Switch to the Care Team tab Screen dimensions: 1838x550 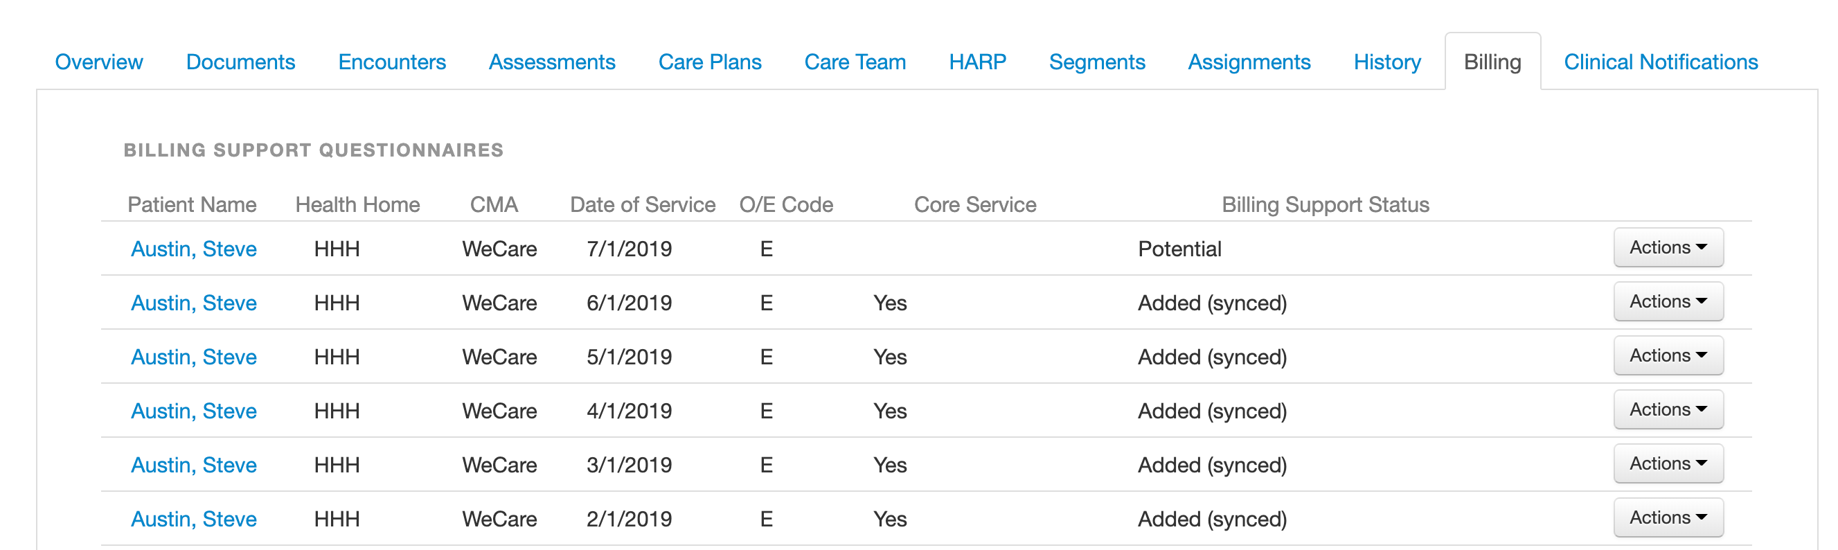(x=855, y=62)
